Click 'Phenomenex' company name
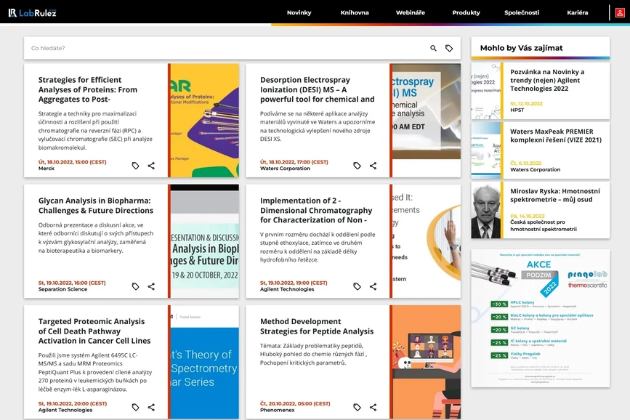 pos(278,410)
